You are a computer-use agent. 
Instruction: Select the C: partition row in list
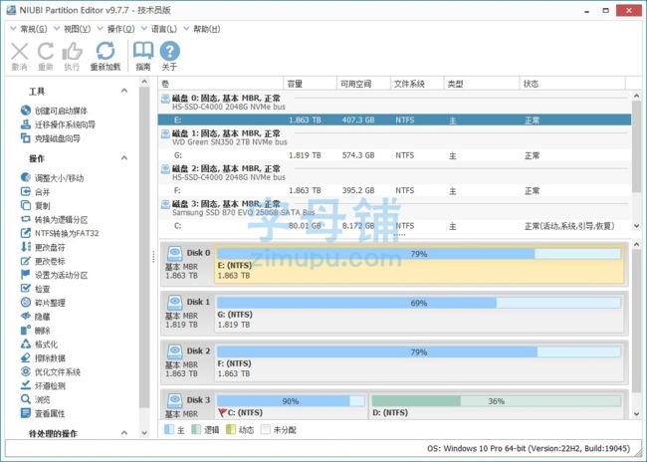(x=394, y=226)
